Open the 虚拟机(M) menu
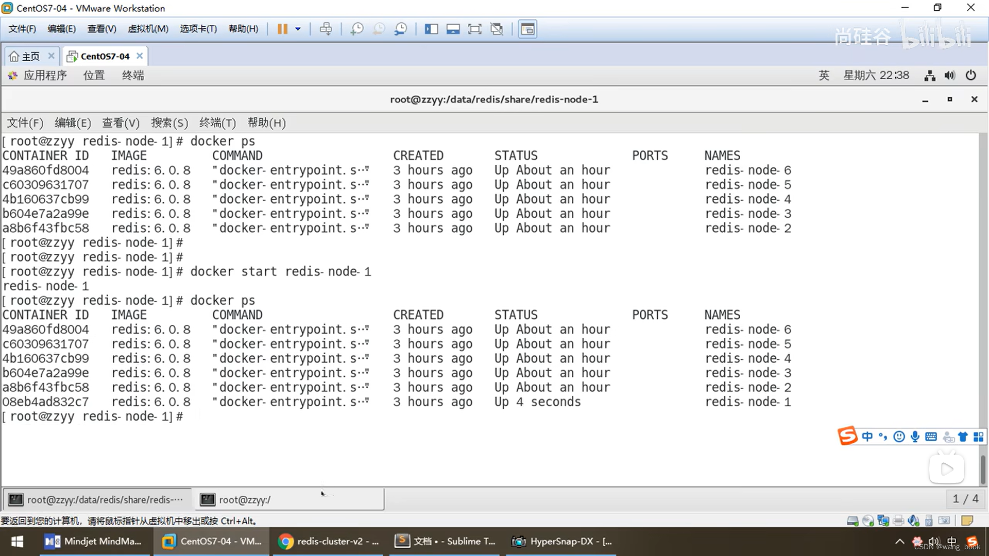 (x=148, y=29)
